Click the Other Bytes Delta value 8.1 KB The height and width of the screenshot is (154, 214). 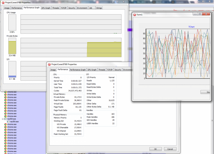111,107
